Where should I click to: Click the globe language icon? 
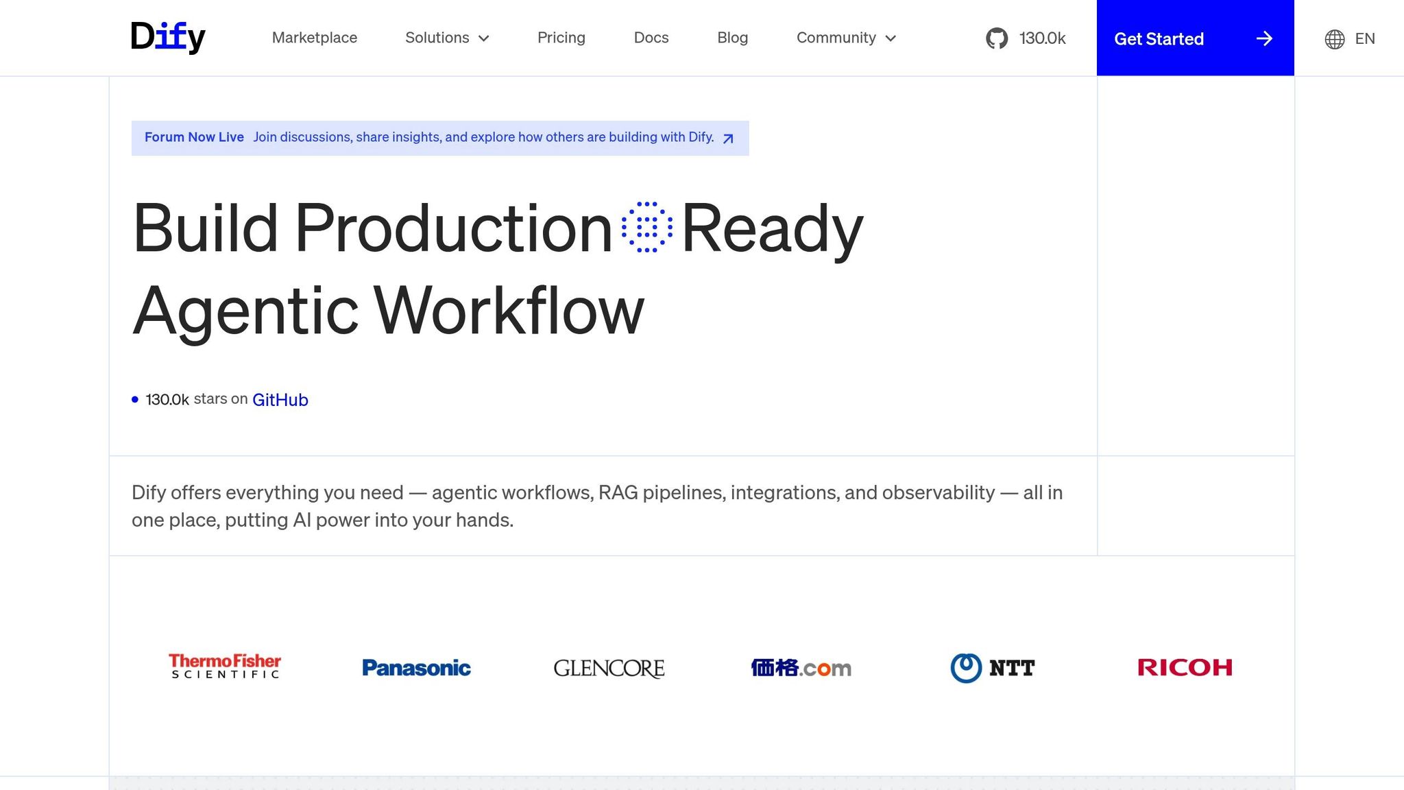[1334, 39]
